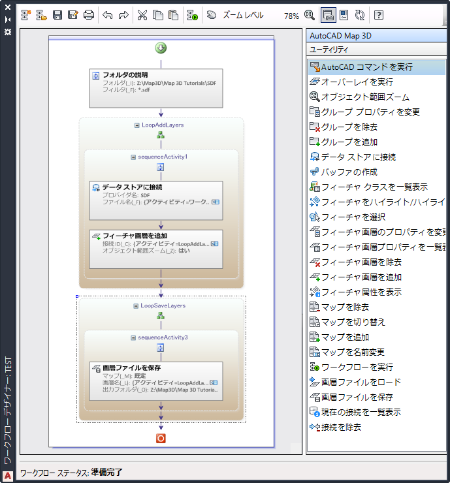Paste from clipboard icon

(x=174, y=15)
